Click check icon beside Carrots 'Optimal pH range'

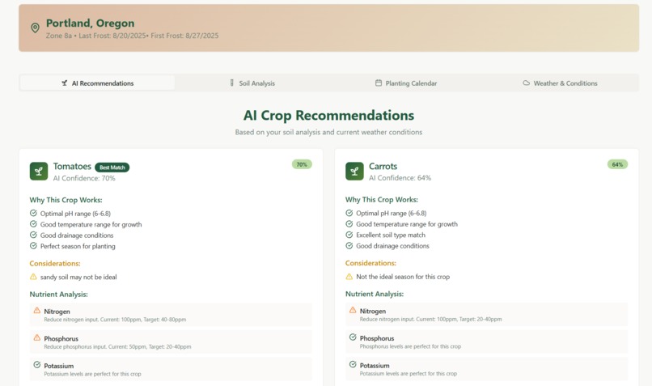click(x=349, y=213)
